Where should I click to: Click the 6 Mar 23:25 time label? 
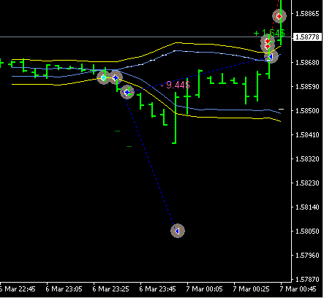[x=110, y=289]
